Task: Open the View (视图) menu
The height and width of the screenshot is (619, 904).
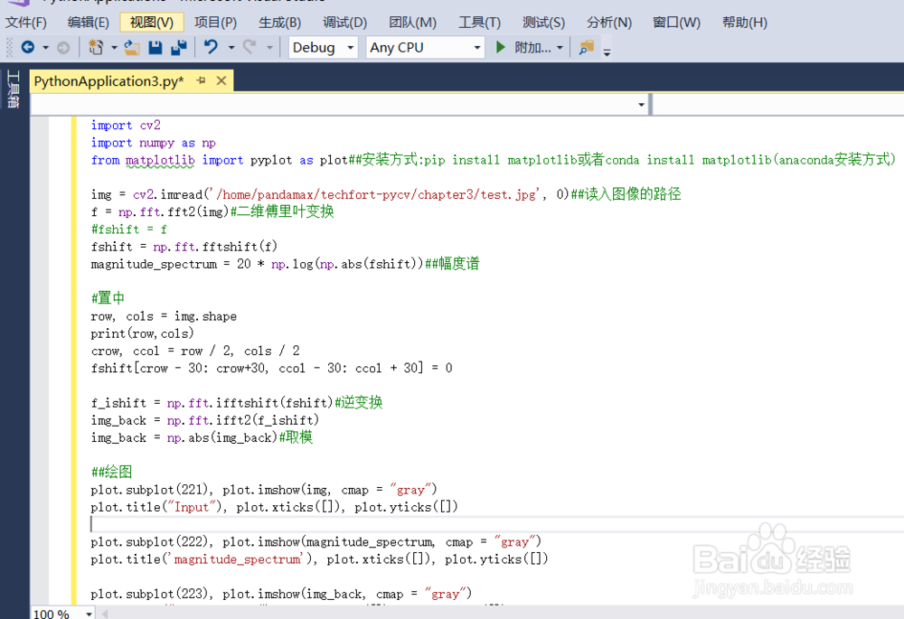Action: coord(152,23)
